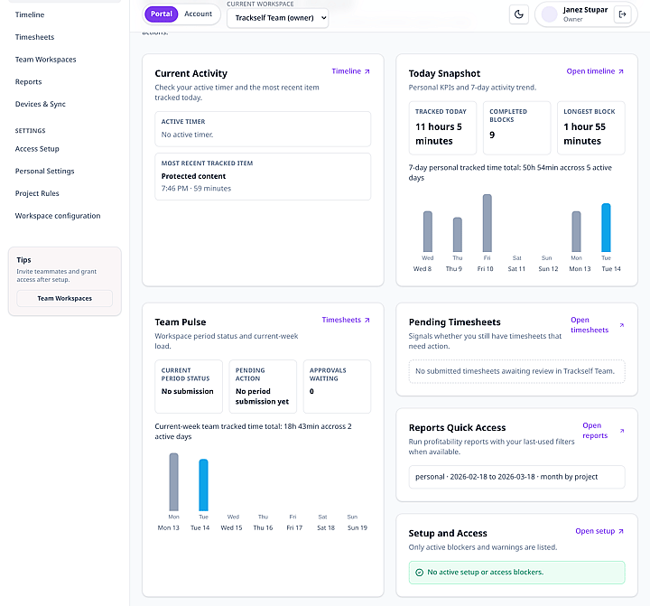Go to Timesheets in sidebar

pos(34,37)
